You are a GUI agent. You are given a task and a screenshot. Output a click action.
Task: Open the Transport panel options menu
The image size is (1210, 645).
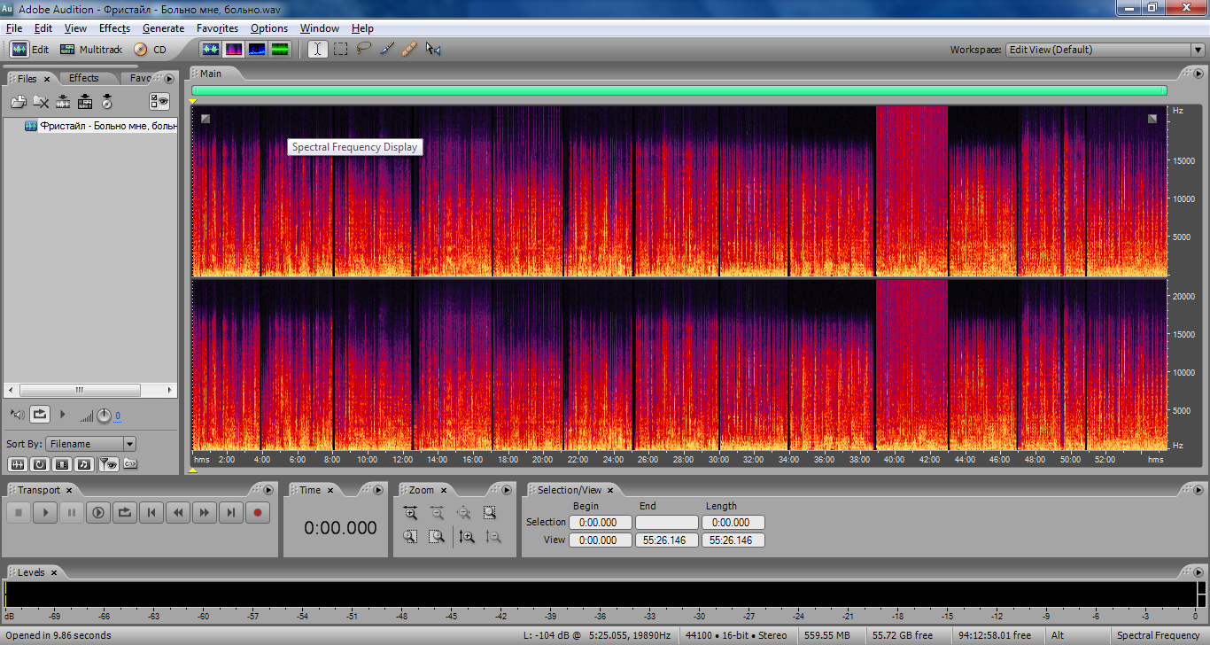pyautogui.click(x=268, y=489)
